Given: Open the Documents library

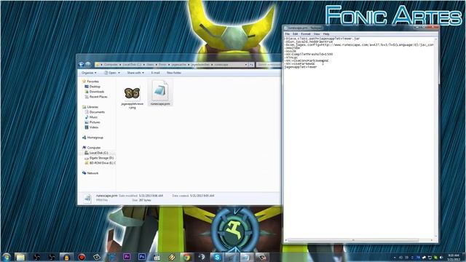Looking at the screenshot, I should click(97, 112).
